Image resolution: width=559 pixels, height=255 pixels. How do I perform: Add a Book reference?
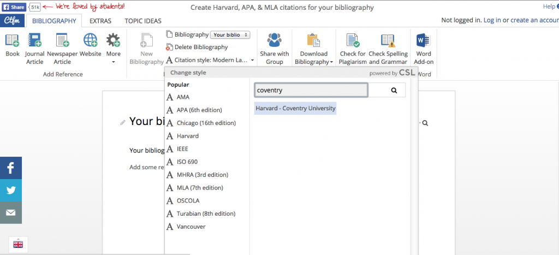(13, 45)
